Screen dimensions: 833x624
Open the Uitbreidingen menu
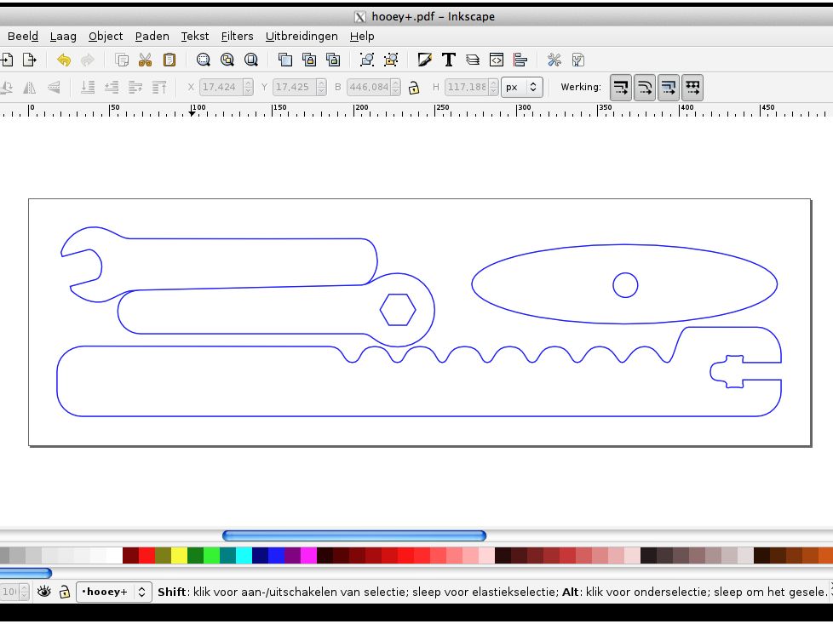[302, 36]
